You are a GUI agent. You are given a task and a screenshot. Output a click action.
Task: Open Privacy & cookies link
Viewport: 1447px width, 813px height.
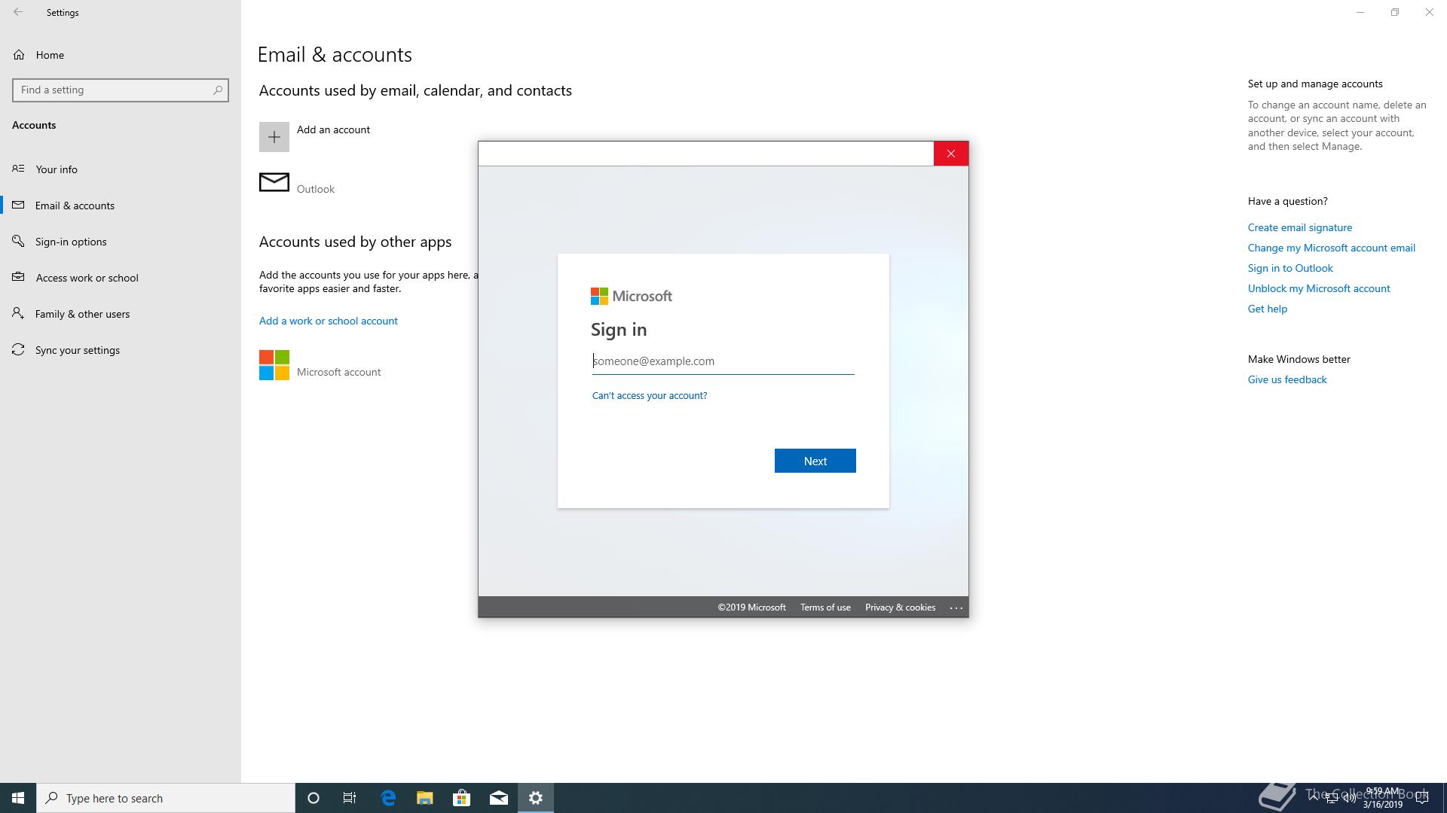900,607
